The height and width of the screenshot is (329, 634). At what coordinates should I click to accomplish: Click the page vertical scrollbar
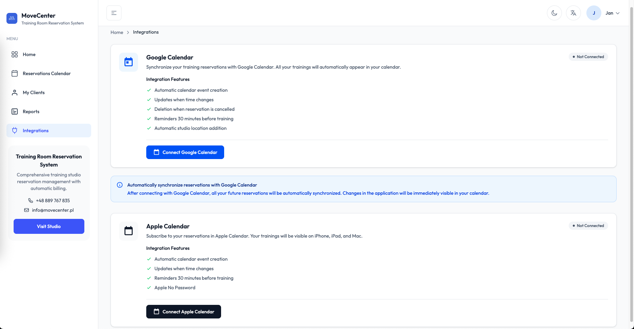coord(632,164)
